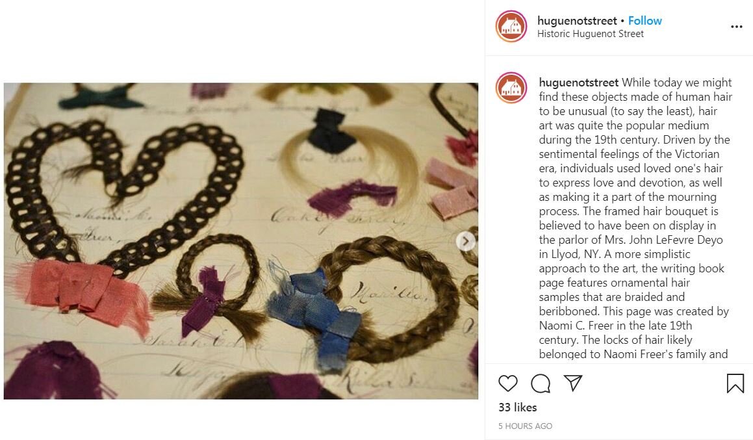
Task: Click the pink ribbon in photo
Action: point(452,188)
